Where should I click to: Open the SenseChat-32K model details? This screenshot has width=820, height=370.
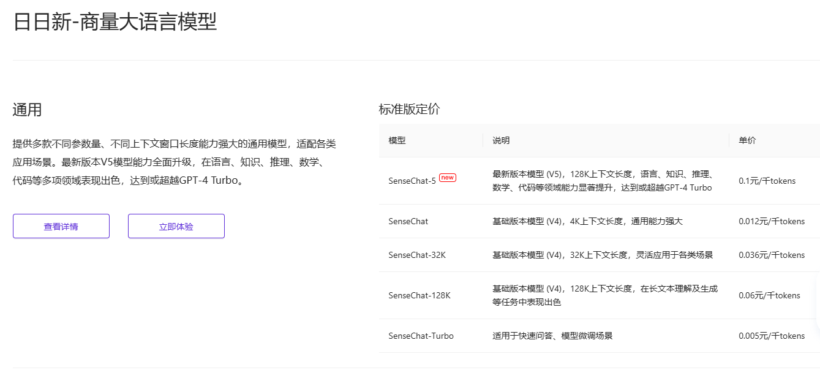tap(416, 255)
